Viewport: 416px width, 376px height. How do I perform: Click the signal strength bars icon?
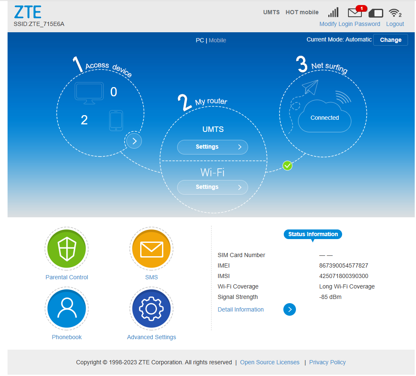click(x=333, y=12)
